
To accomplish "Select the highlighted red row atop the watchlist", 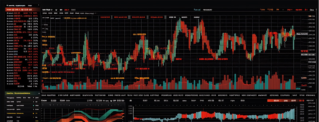I will pos(22,9).
